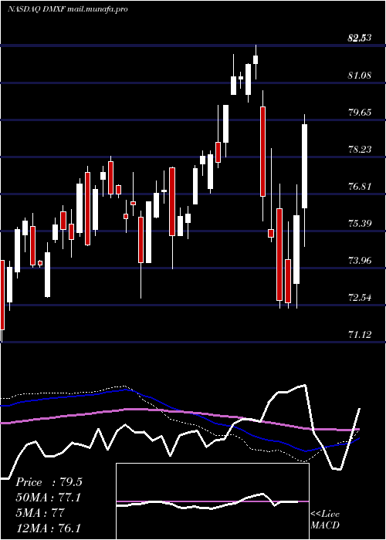
Task: Click the NASDAQ DMXF mail.munafa.pro title
Action: coord(68,9)
